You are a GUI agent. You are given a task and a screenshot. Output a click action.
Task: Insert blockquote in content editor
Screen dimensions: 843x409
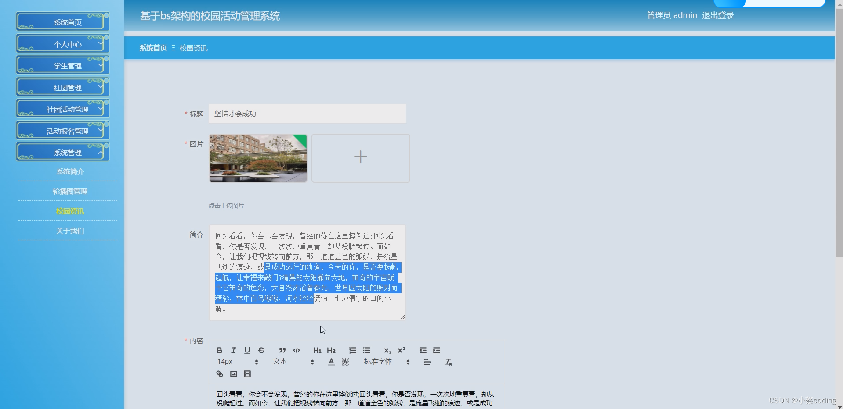(x=282, y=350)
